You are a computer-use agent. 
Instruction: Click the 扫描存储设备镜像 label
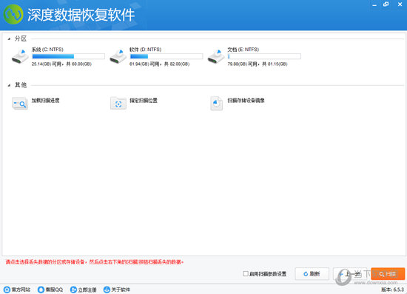(x=246, y=101)
